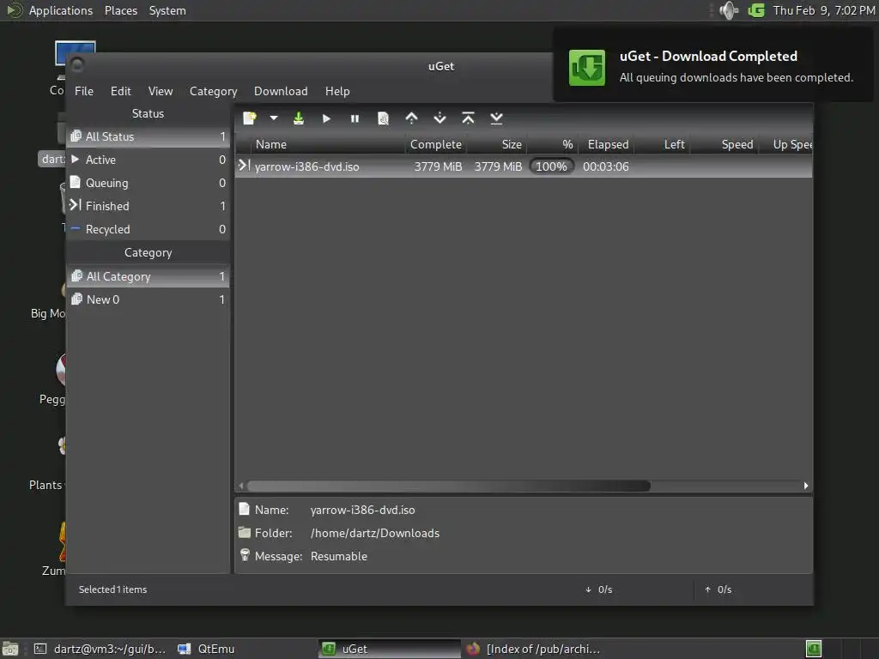Click the Selected 1 items status text
The height and width of the screenshot is (659, 879).
[112, 589]
